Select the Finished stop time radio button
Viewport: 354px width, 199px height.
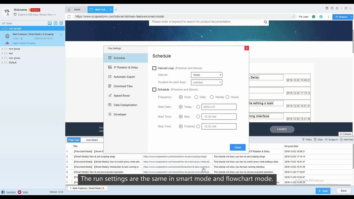(x=181, y=126)
